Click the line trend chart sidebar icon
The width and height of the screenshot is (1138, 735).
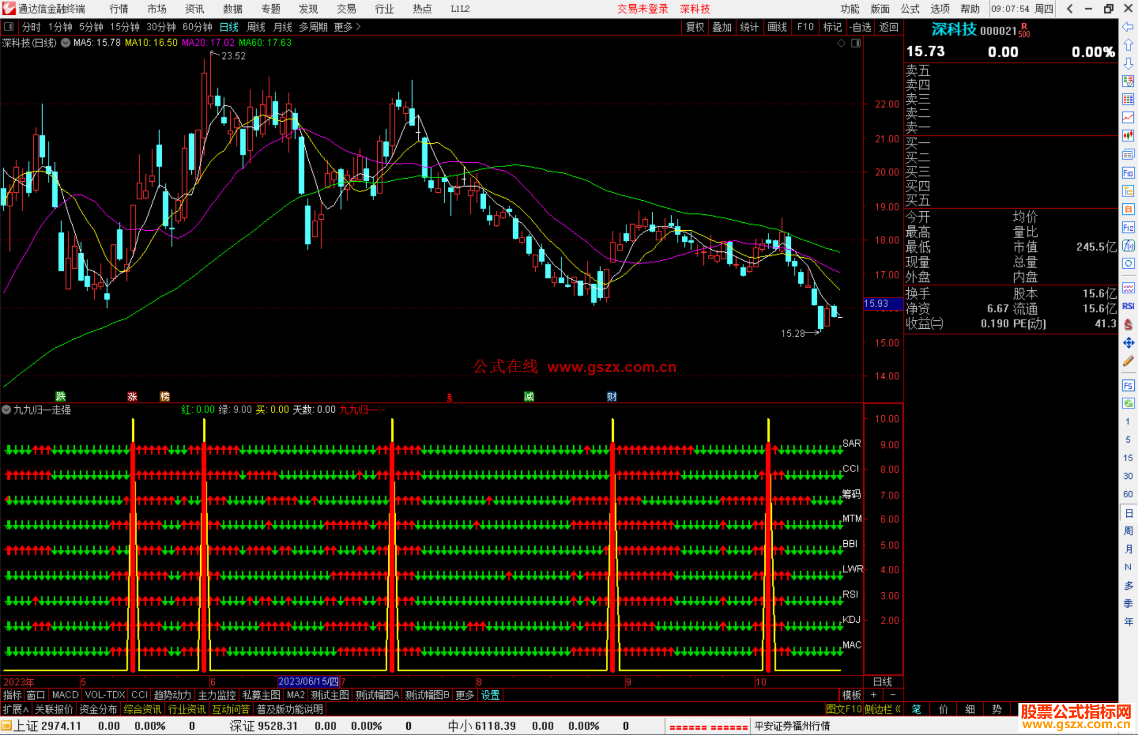tap(1128, 117)
